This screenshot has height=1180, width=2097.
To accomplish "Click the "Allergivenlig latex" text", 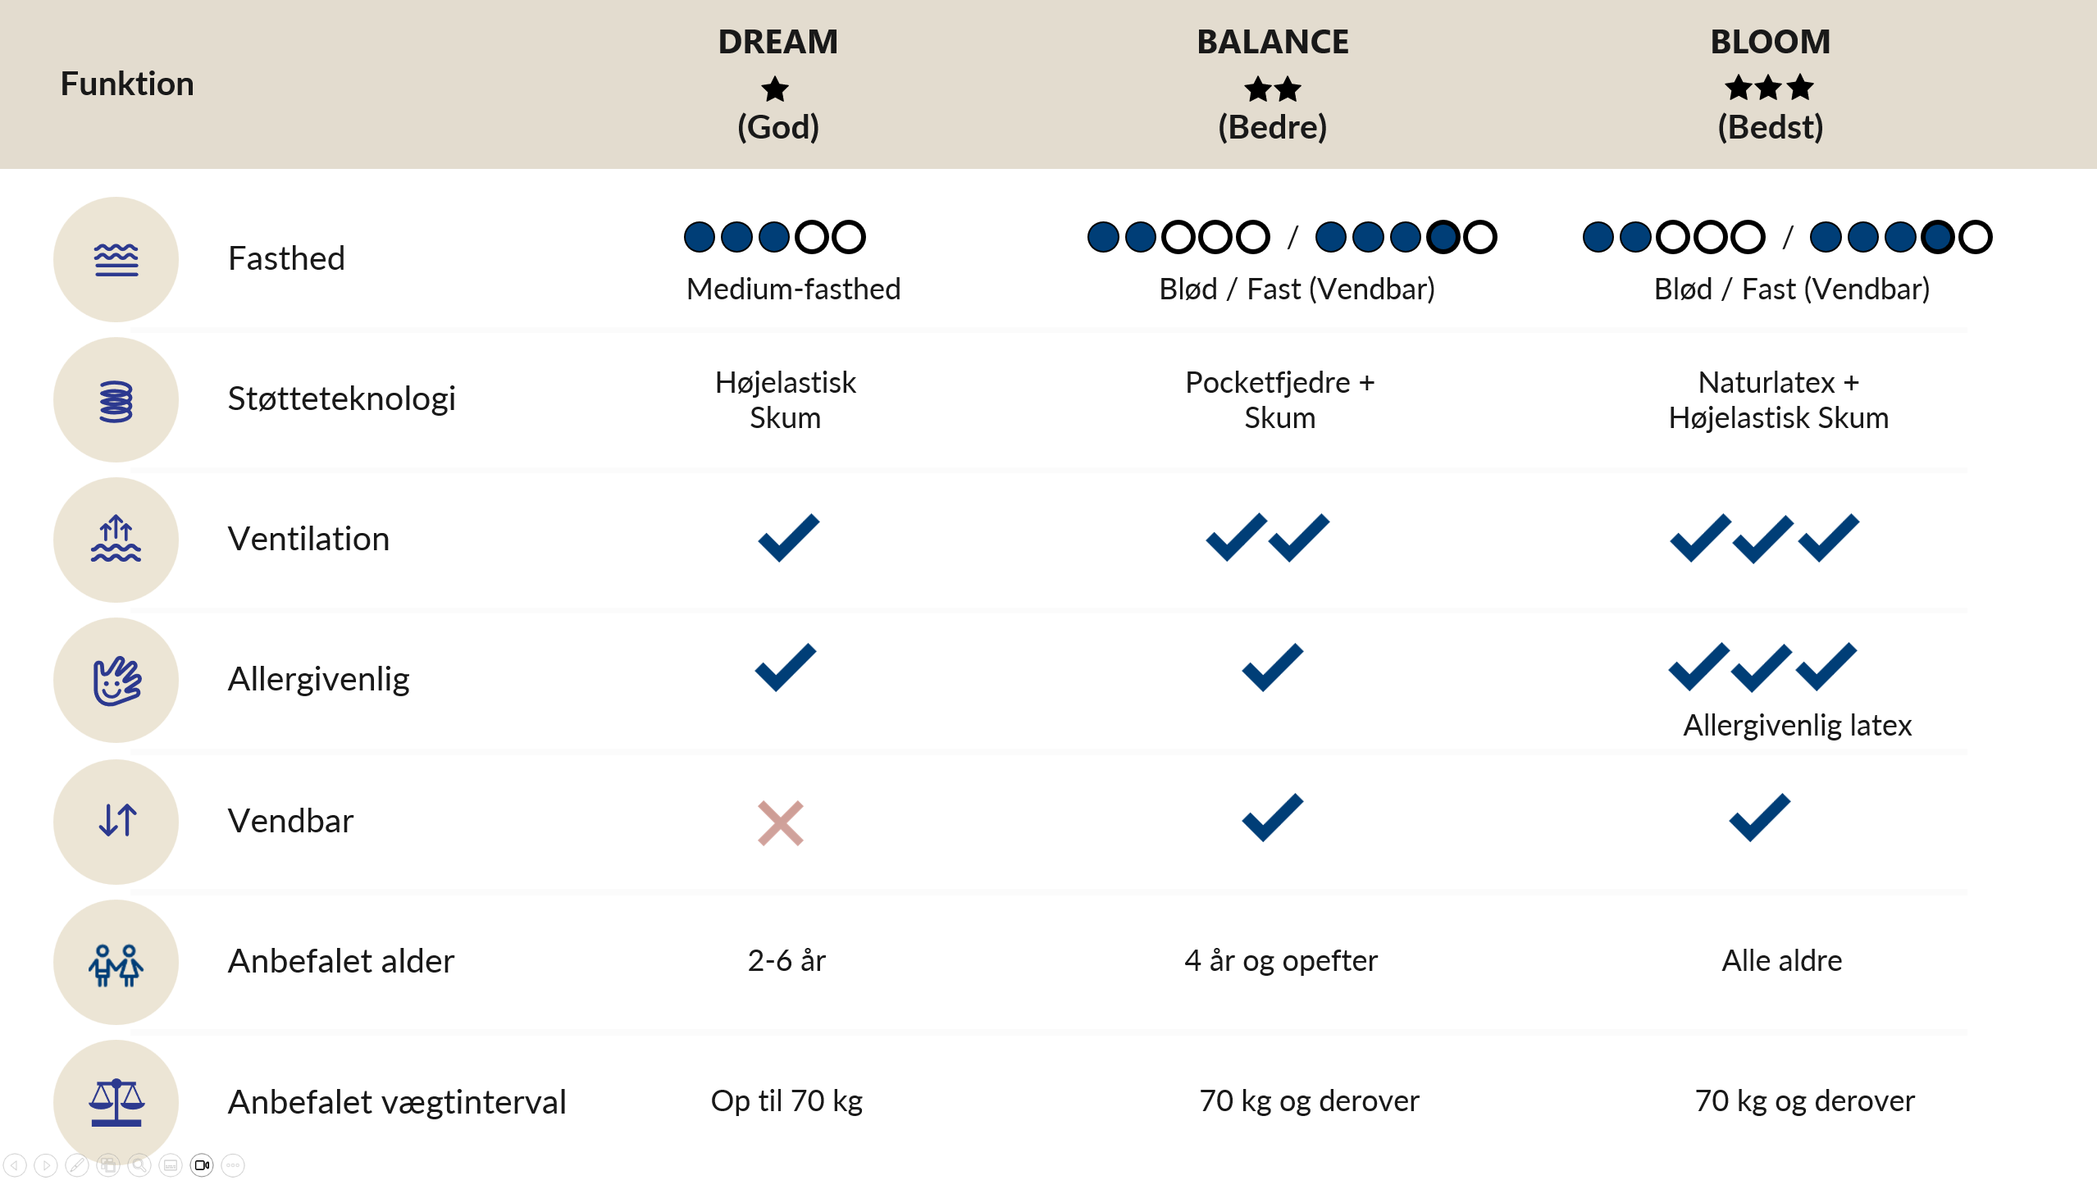I will pos(1797,726).
